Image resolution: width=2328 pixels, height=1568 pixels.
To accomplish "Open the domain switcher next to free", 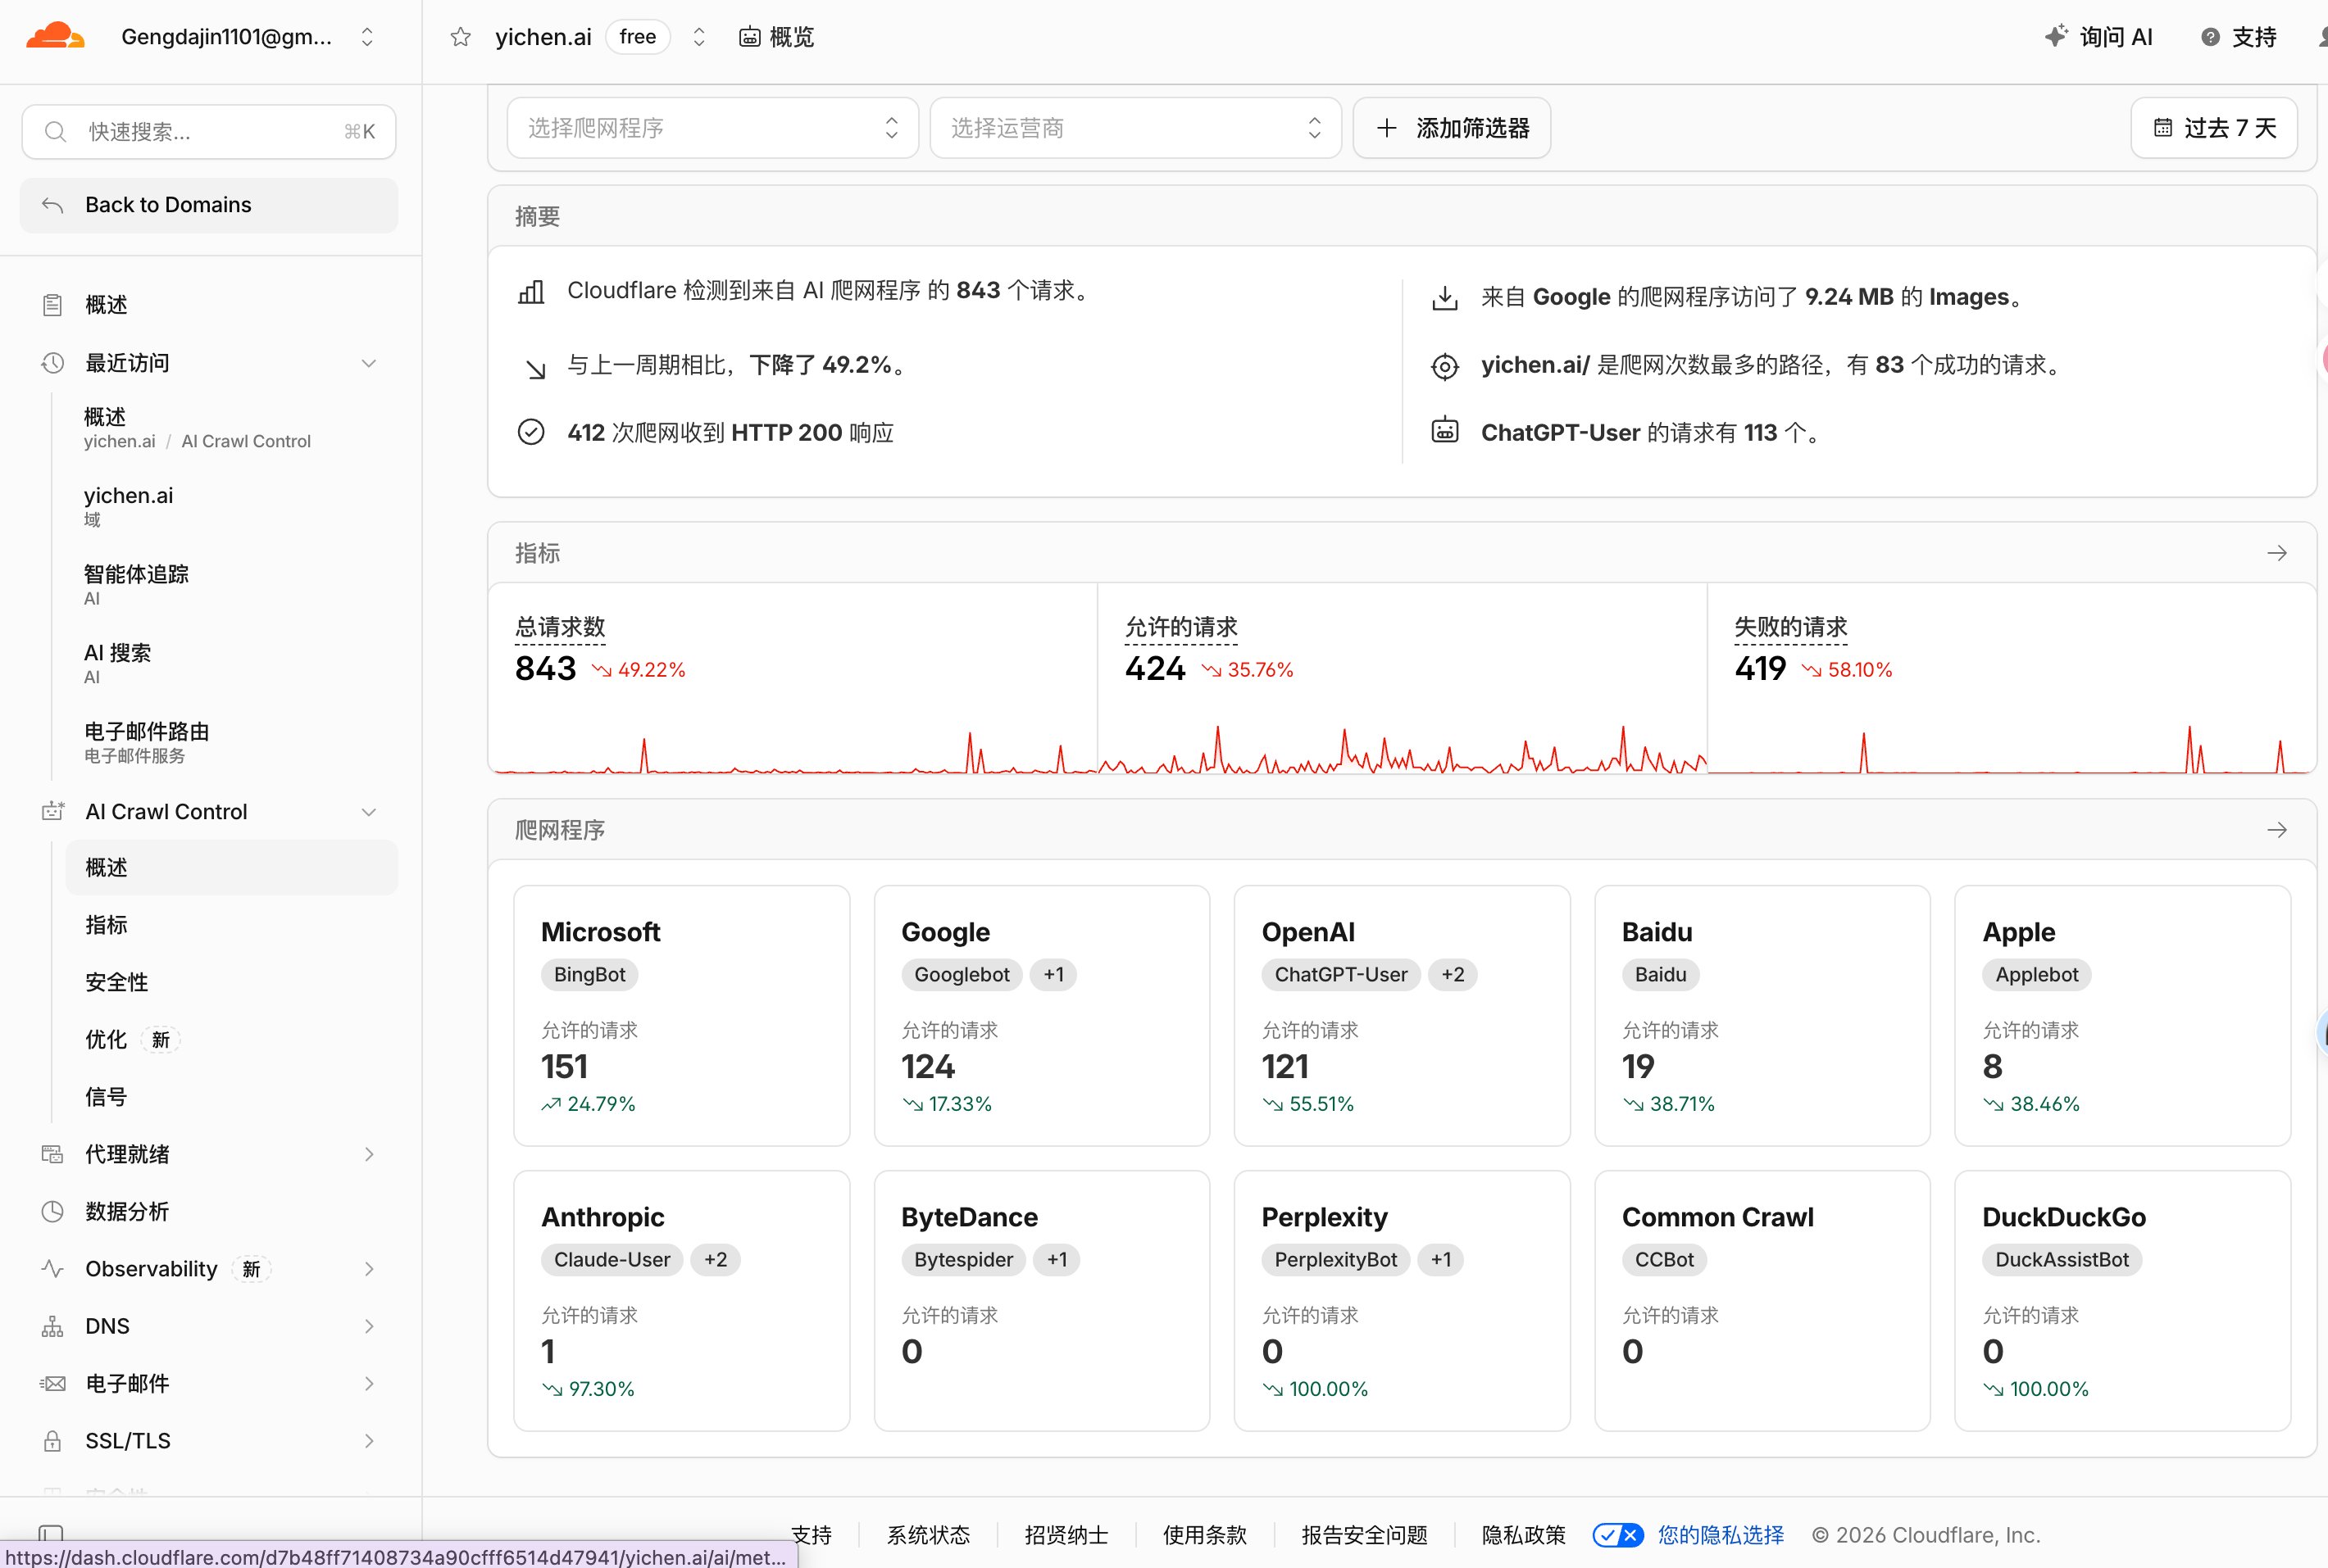I will [699, 37].
